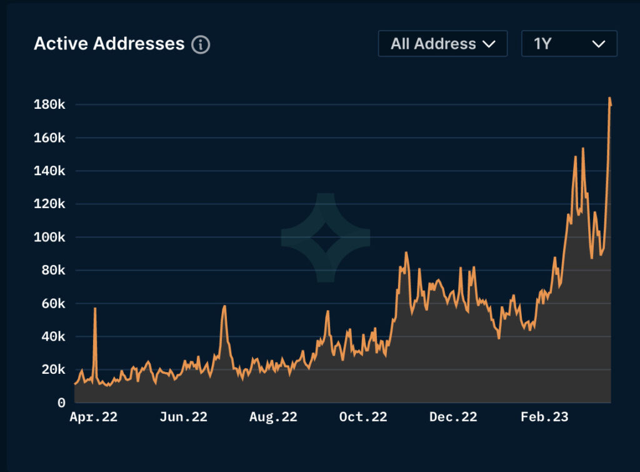Image resolution: width=640 pixels, height=472 pixels.
Task: Select the Dec.22 date label
Action: (x=453, y=418)
